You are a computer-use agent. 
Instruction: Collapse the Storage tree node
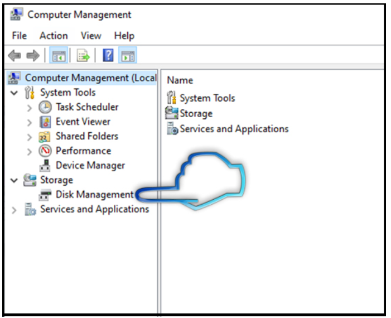(14, 180)
